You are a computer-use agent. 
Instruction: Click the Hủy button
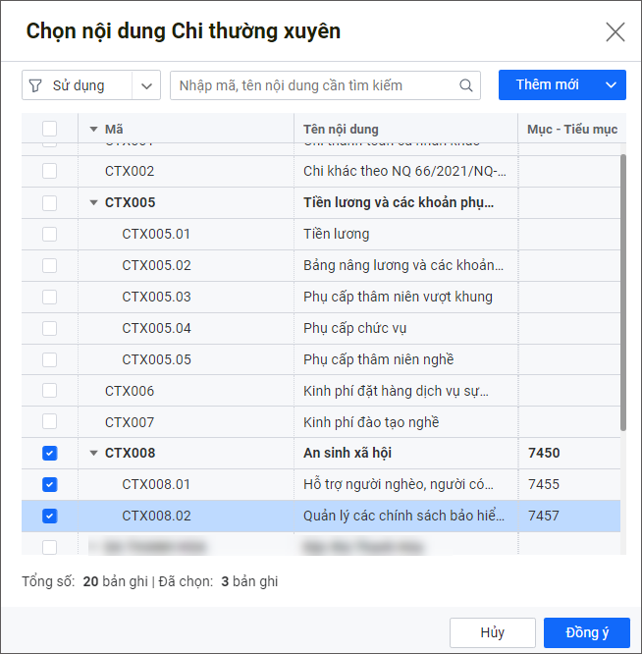(492, 633)
